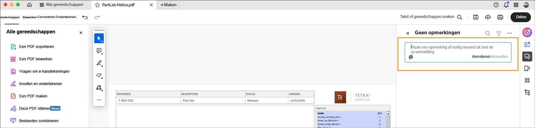Click the +Maken button

pos(168,5)
